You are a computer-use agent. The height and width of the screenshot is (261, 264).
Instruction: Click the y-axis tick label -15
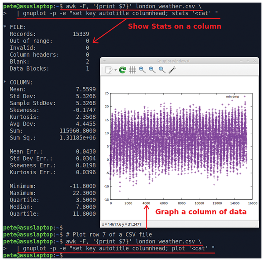pos(106,200)
